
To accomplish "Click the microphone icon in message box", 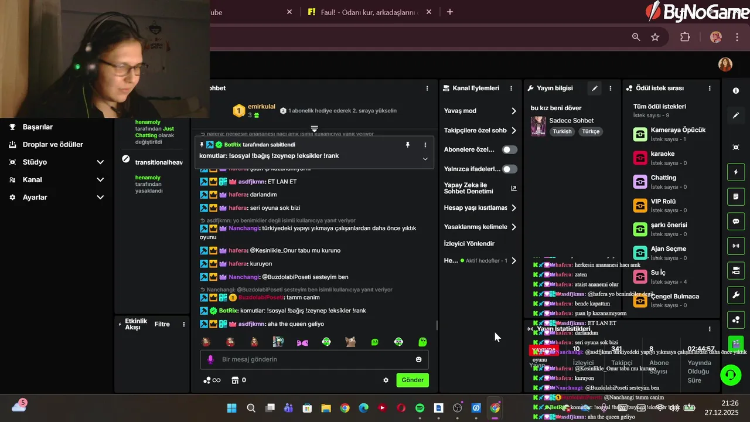I will click(x=211, y=359).
